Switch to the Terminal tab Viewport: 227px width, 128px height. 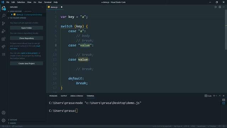[90, 96]
